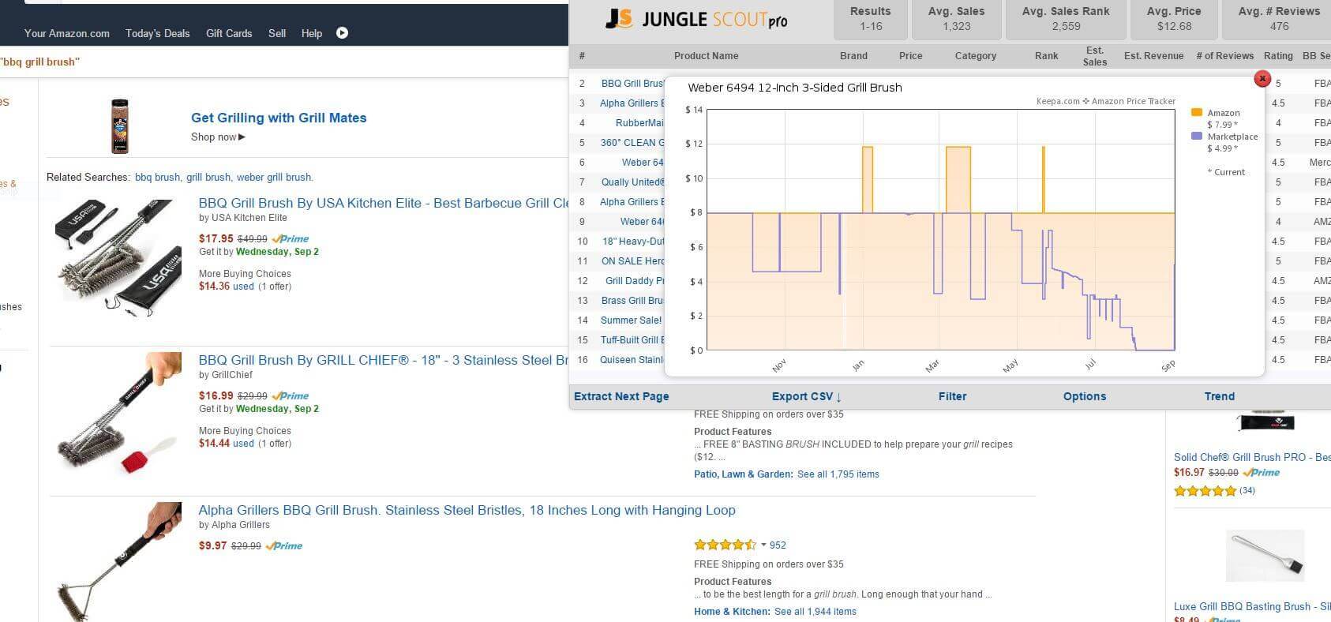This screenshot has width=1331, height=622.
Task: Sort by Est. Sales column header
Action: [x=1095, y=56]
